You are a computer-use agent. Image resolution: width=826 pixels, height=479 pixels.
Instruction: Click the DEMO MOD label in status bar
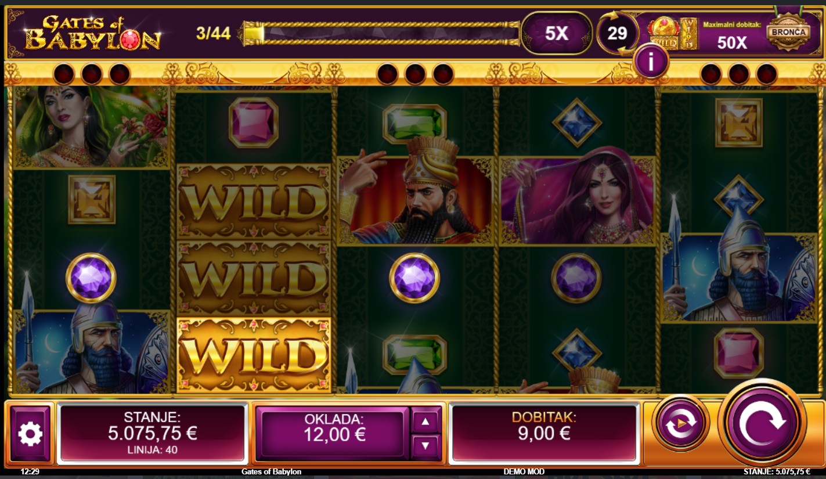524,471
